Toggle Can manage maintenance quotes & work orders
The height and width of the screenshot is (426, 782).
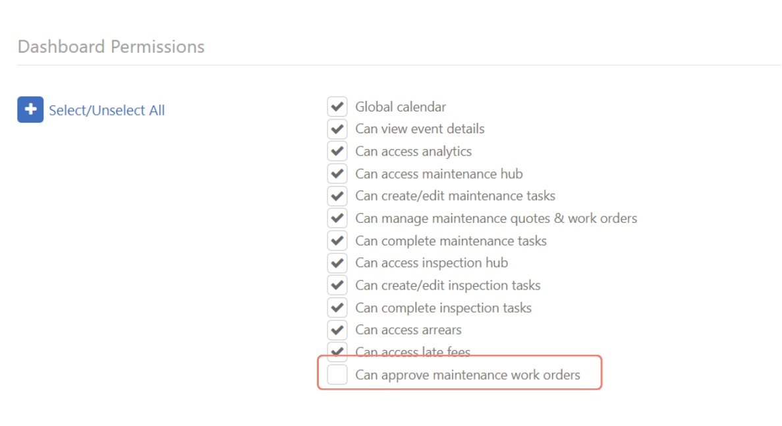[x=337, y=218]
